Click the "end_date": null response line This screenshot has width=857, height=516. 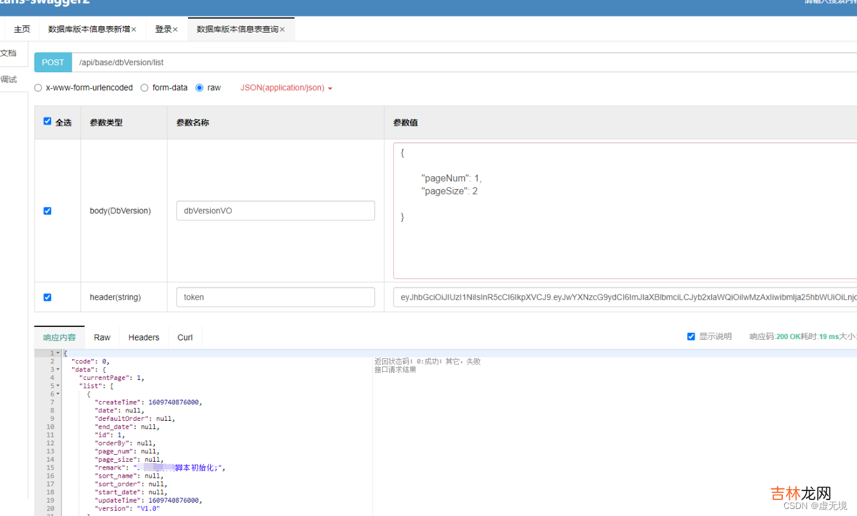pyautogui.click(x=127, y=427)
